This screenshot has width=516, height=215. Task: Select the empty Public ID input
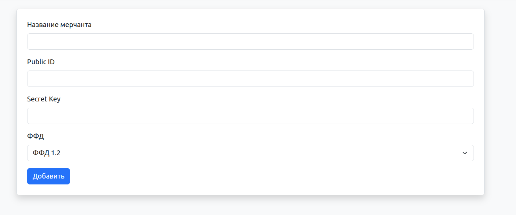(x=250, y=79)
